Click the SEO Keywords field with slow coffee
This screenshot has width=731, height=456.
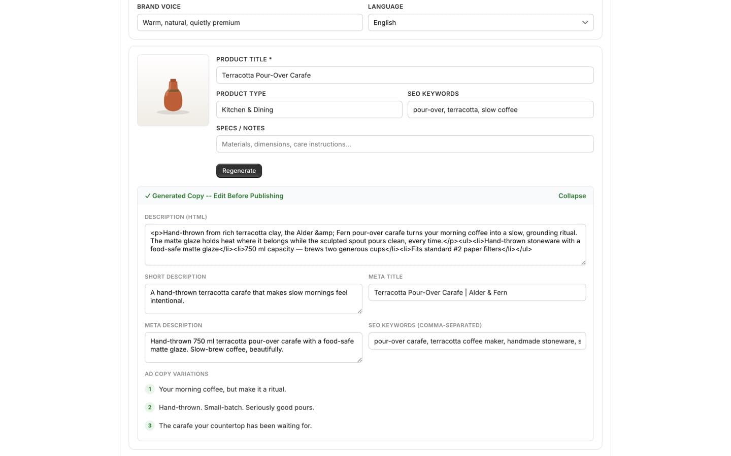(501, 109)
